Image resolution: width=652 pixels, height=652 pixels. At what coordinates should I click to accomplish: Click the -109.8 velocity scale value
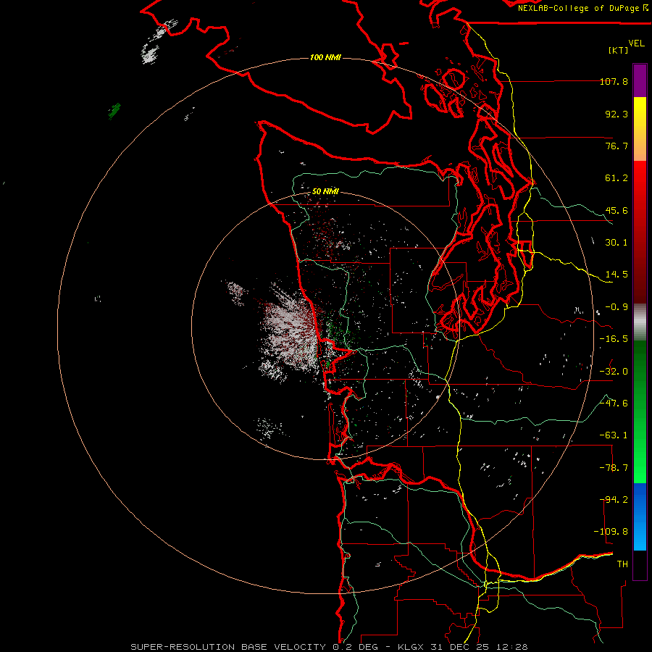(611, 532)
